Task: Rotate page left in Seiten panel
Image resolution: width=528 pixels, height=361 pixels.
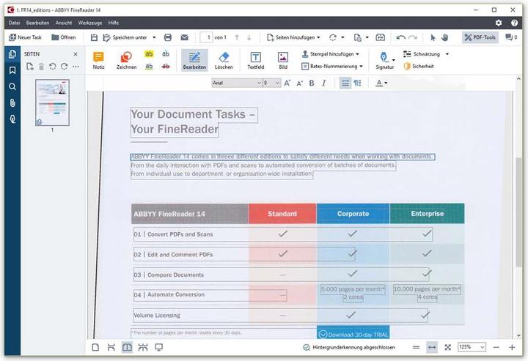Action: (53, 67)
